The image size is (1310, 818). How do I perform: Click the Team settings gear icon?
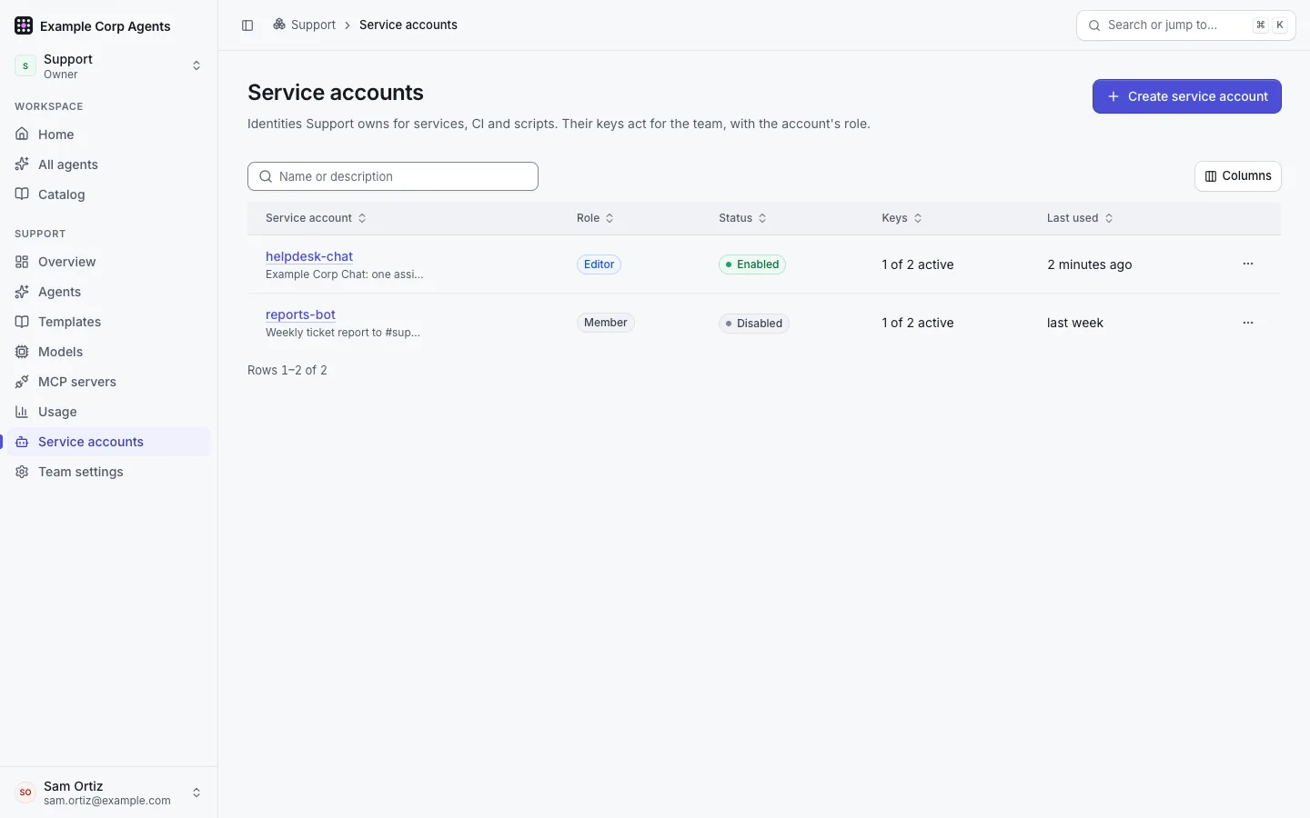pos(22,472)
